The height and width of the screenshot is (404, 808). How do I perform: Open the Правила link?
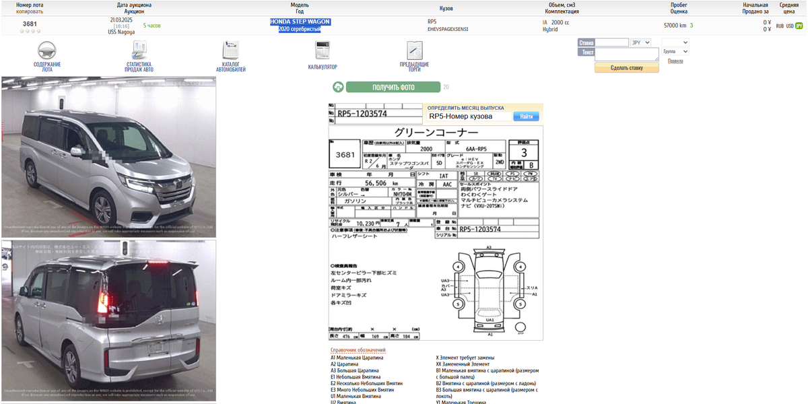pos(675,61)
